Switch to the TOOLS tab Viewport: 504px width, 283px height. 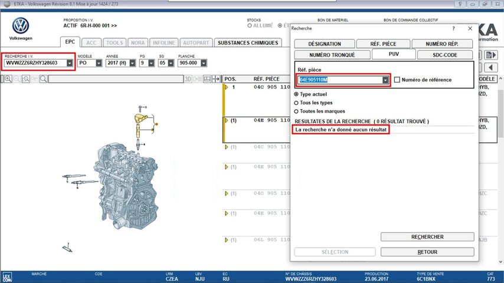[114, 42]
